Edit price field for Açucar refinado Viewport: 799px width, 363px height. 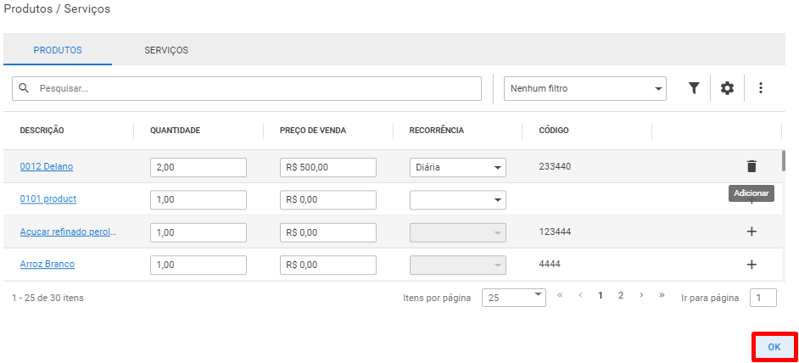pyautogui.click(x=328, y=232)
